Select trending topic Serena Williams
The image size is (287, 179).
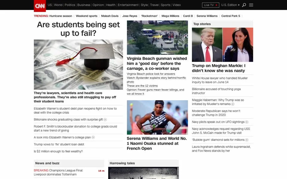[x=207, y=16]
